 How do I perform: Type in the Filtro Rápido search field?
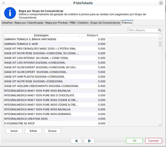coord(142,30)
